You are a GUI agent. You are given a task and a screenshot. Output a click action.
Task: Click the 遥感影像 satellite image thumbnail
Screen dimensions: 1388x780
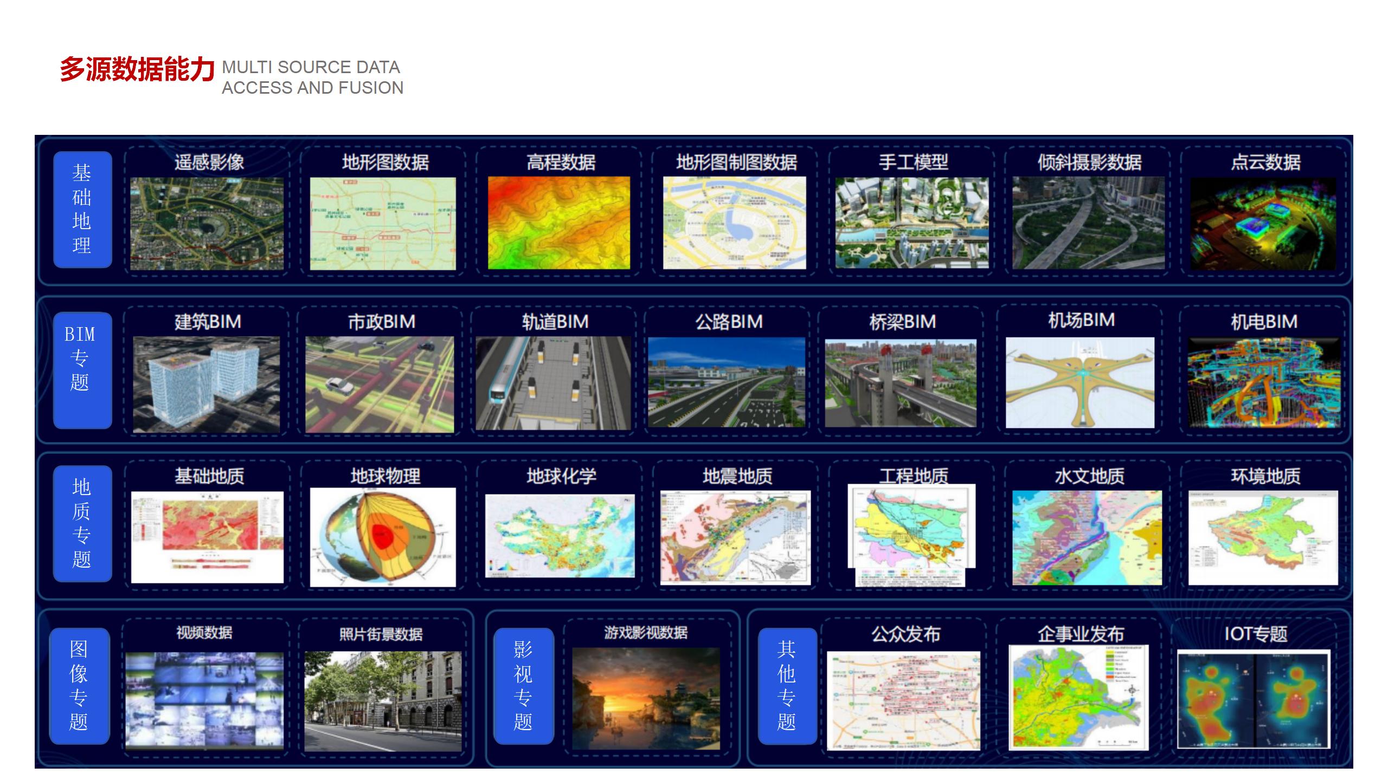click(207, 223)
